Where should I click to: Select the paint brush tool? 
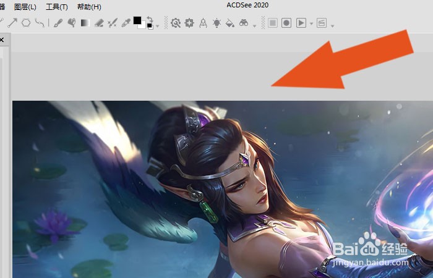coord(58,23)
